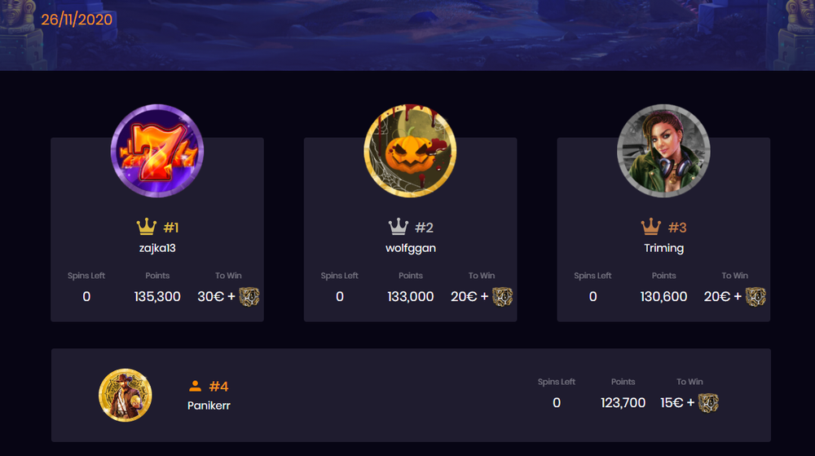The image size is (815, 456).
Task: Click the orange person icon beside #4
Action: (195, 386)
